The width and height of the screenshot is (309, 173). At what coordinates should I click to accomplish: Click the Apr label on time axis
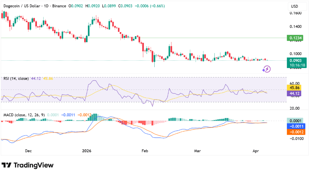(x=255, y=151)
